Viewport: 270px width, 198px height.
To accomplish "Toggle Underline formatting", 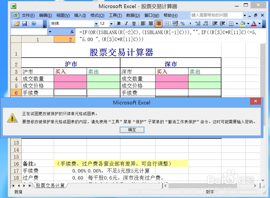I will click(134, 24).
